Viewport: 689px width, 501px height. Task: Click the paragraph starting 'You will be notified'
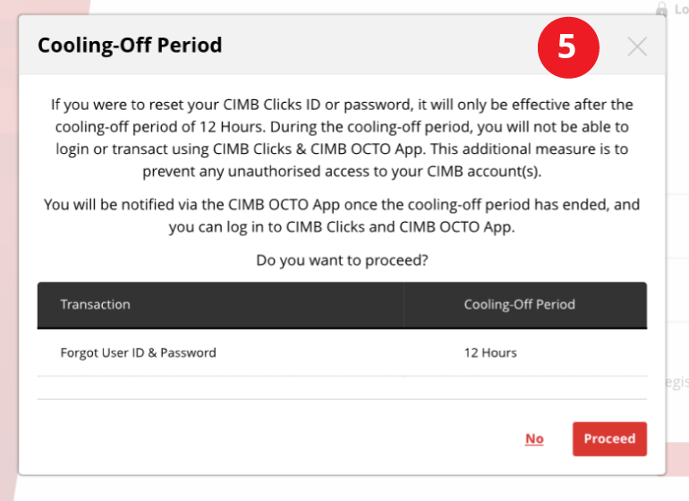tap(342, 216)
